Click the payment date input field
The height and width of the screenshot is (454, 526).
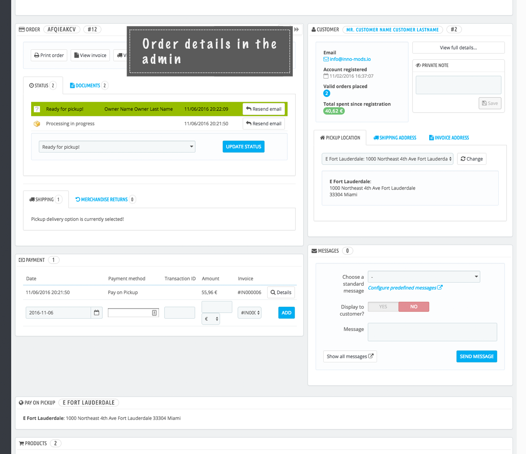pyautogui.click(x=58, y=313)
